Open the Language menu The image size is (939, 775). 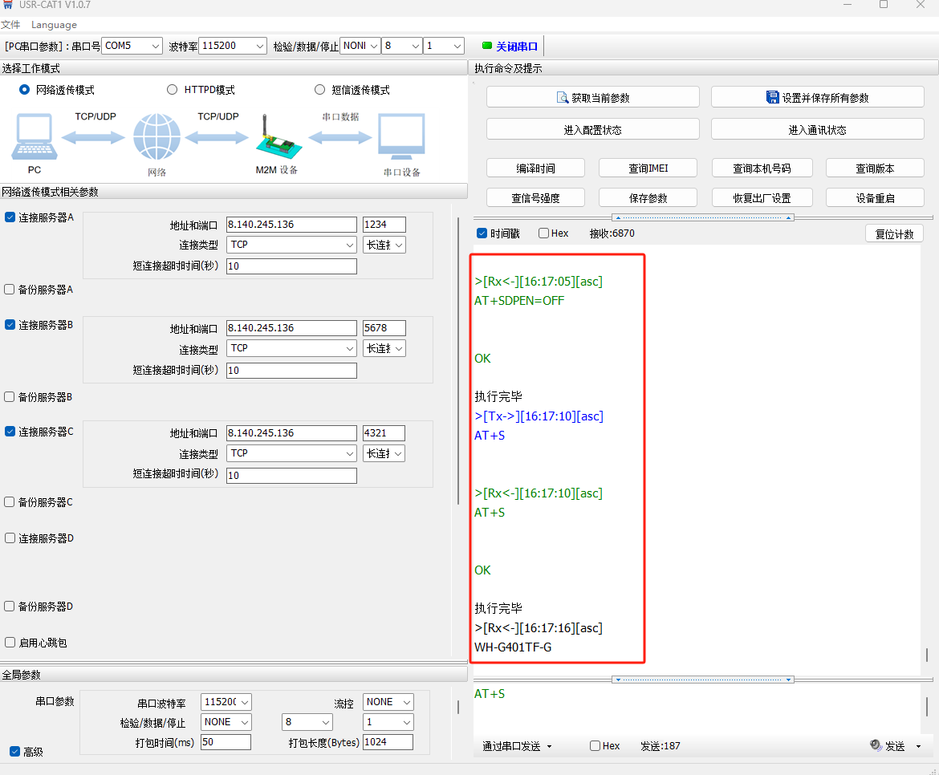click(54, 25)
